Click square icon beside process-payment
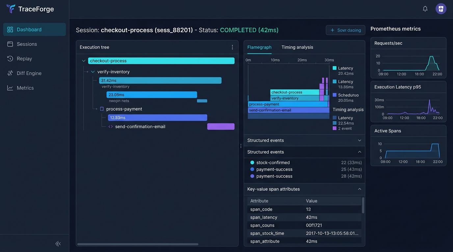This screenshot has width=453, height=252. (x=102, y=109)
